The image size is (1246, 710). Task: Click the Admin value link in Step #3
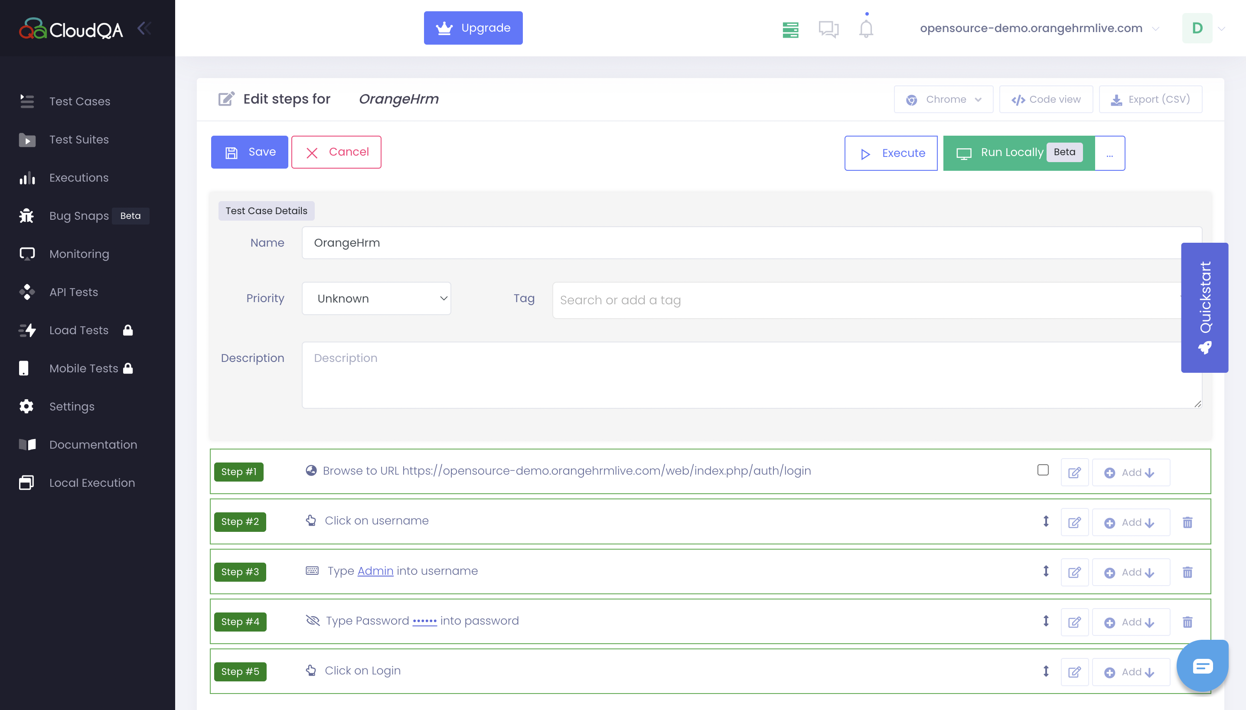pyautogui.click(x=375, y=571)
